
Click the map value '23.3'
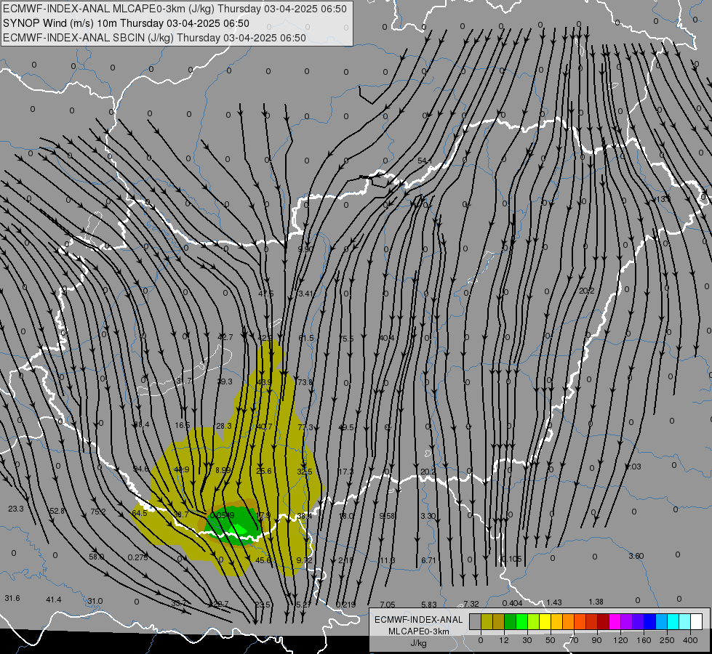(16, 509)
